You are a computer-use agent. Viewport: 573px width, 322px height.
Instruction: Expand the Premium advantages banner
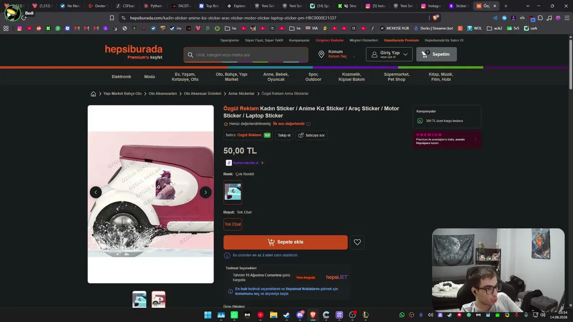tap(447, 140)
